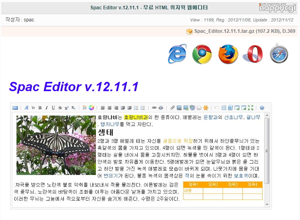Open the color grid palette
300x220 pixels.
[x=85, y=108]
